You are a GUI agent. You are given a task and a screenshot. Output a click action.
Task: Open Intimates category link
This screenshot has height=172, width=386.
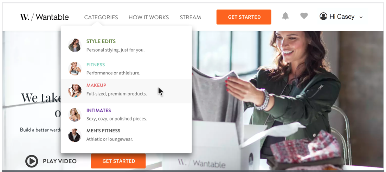[x=98, y=111]
